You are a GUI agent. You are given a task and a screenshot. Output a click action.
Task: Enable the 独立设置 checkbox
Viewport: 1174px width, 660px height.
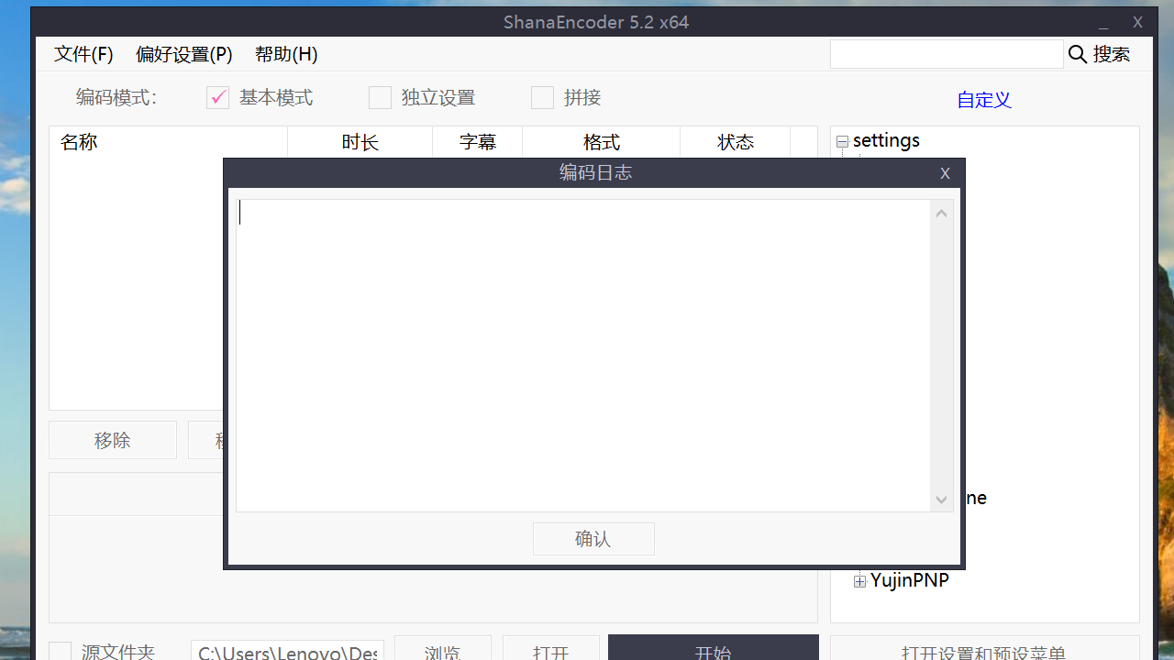tap(380, 97)
